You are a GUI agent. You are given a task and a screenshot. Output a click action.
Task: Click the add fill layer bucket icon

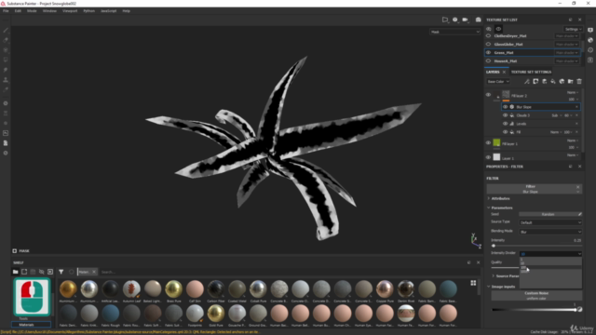(x=553, y=81)
